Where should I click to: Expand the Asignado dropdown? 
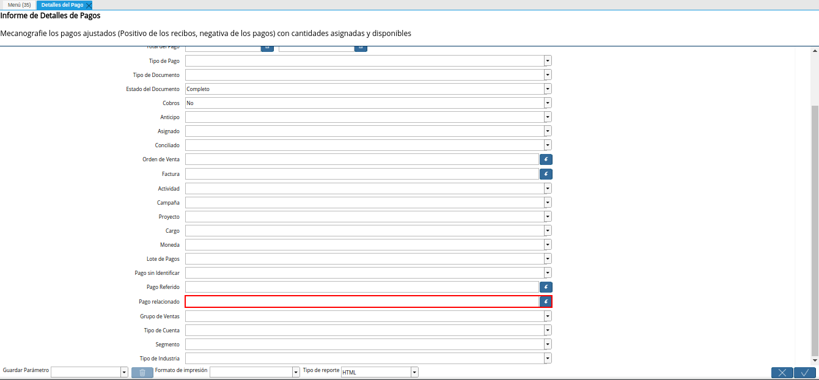[548, 131]
